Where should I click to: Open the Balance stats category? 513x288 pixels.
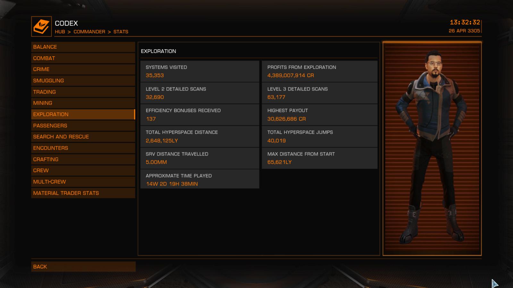point(83,47)
